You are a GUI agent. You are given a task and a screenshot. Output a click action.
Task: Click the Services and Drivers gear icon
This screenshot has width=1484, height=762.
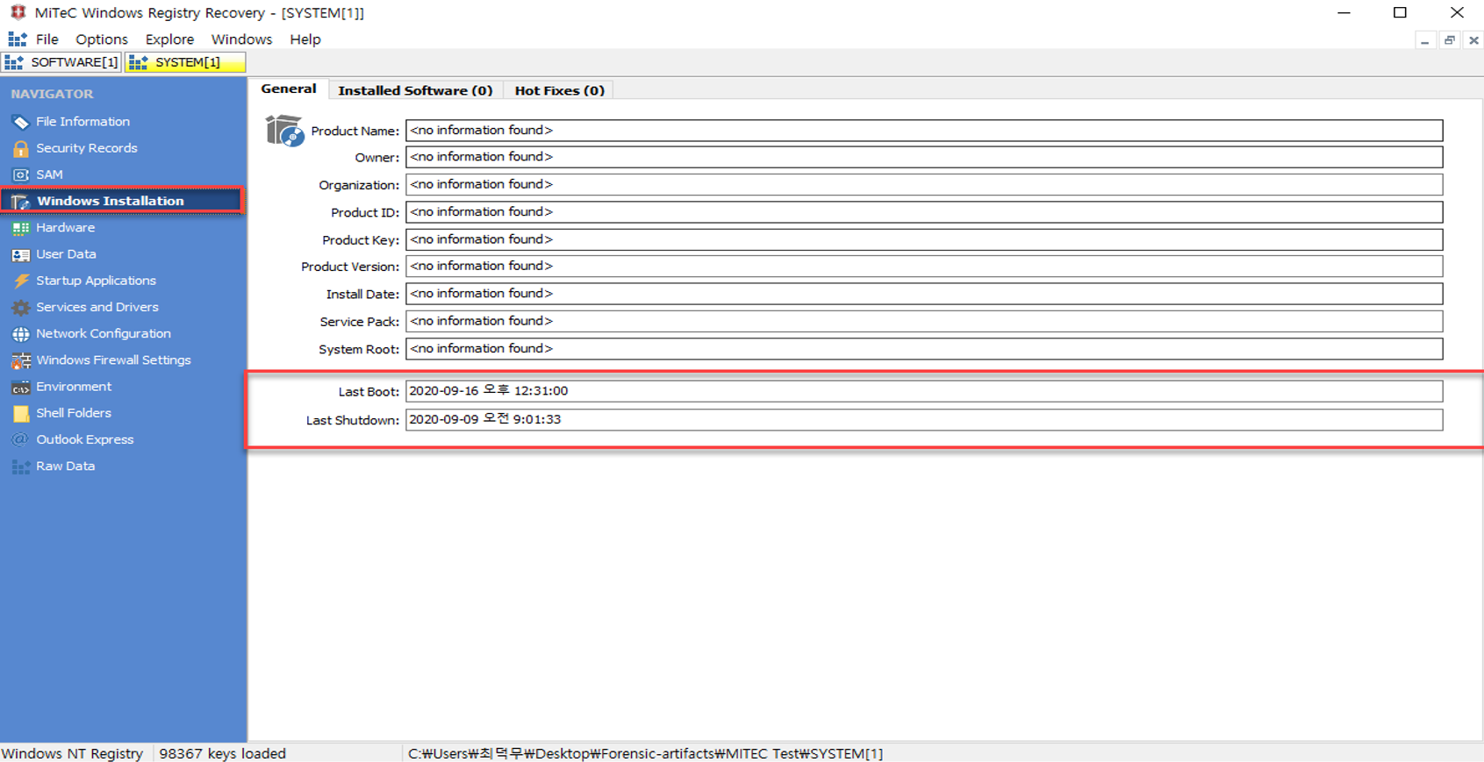coord(20,308)
